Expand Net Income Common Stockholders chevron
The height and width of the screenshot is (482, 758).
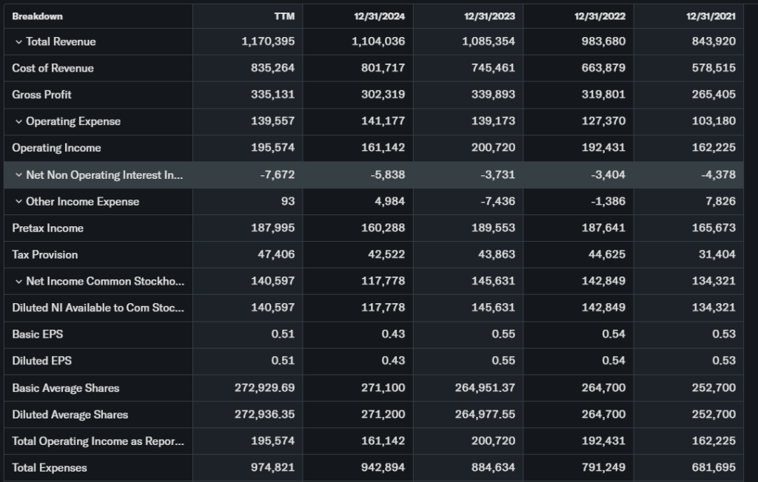point(19,282)
